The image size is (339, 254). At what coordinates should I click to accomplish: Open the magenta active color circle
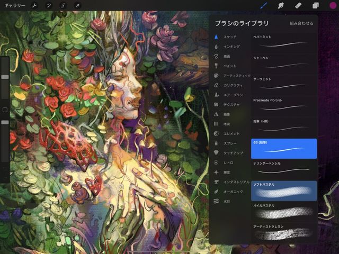[x=333, y=5]
